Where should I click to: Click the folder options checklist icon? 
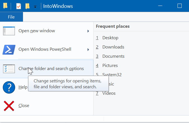9,69
